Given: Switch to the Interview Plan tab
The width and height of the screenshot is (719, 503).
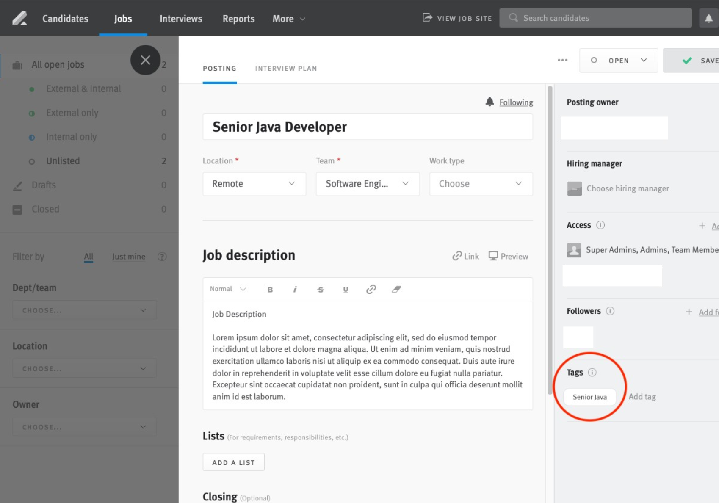Looking at the screenshot, I should (x=286, y=68).
